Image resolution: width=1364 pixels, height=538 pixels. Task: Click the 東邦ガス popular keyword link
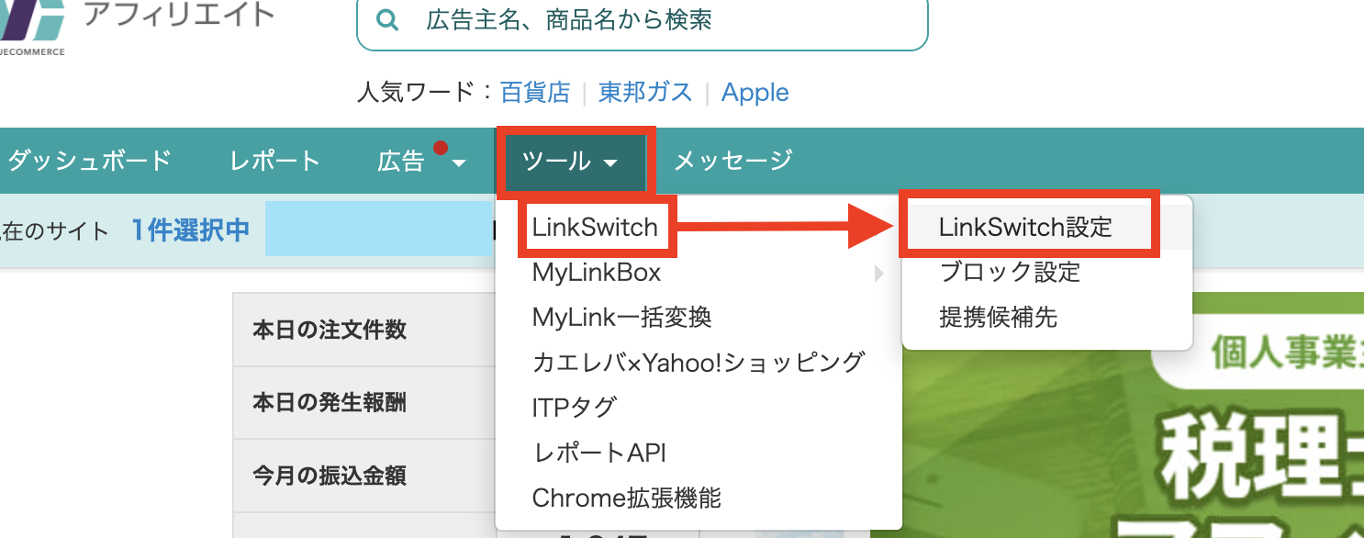(x=645, y=93)
